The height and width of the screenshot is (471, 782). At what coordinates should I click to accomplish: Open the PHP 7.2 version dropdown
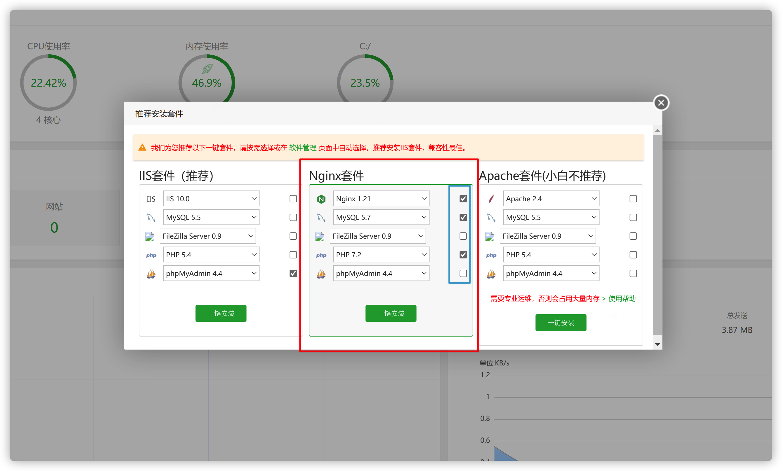[x=381, y=255]
